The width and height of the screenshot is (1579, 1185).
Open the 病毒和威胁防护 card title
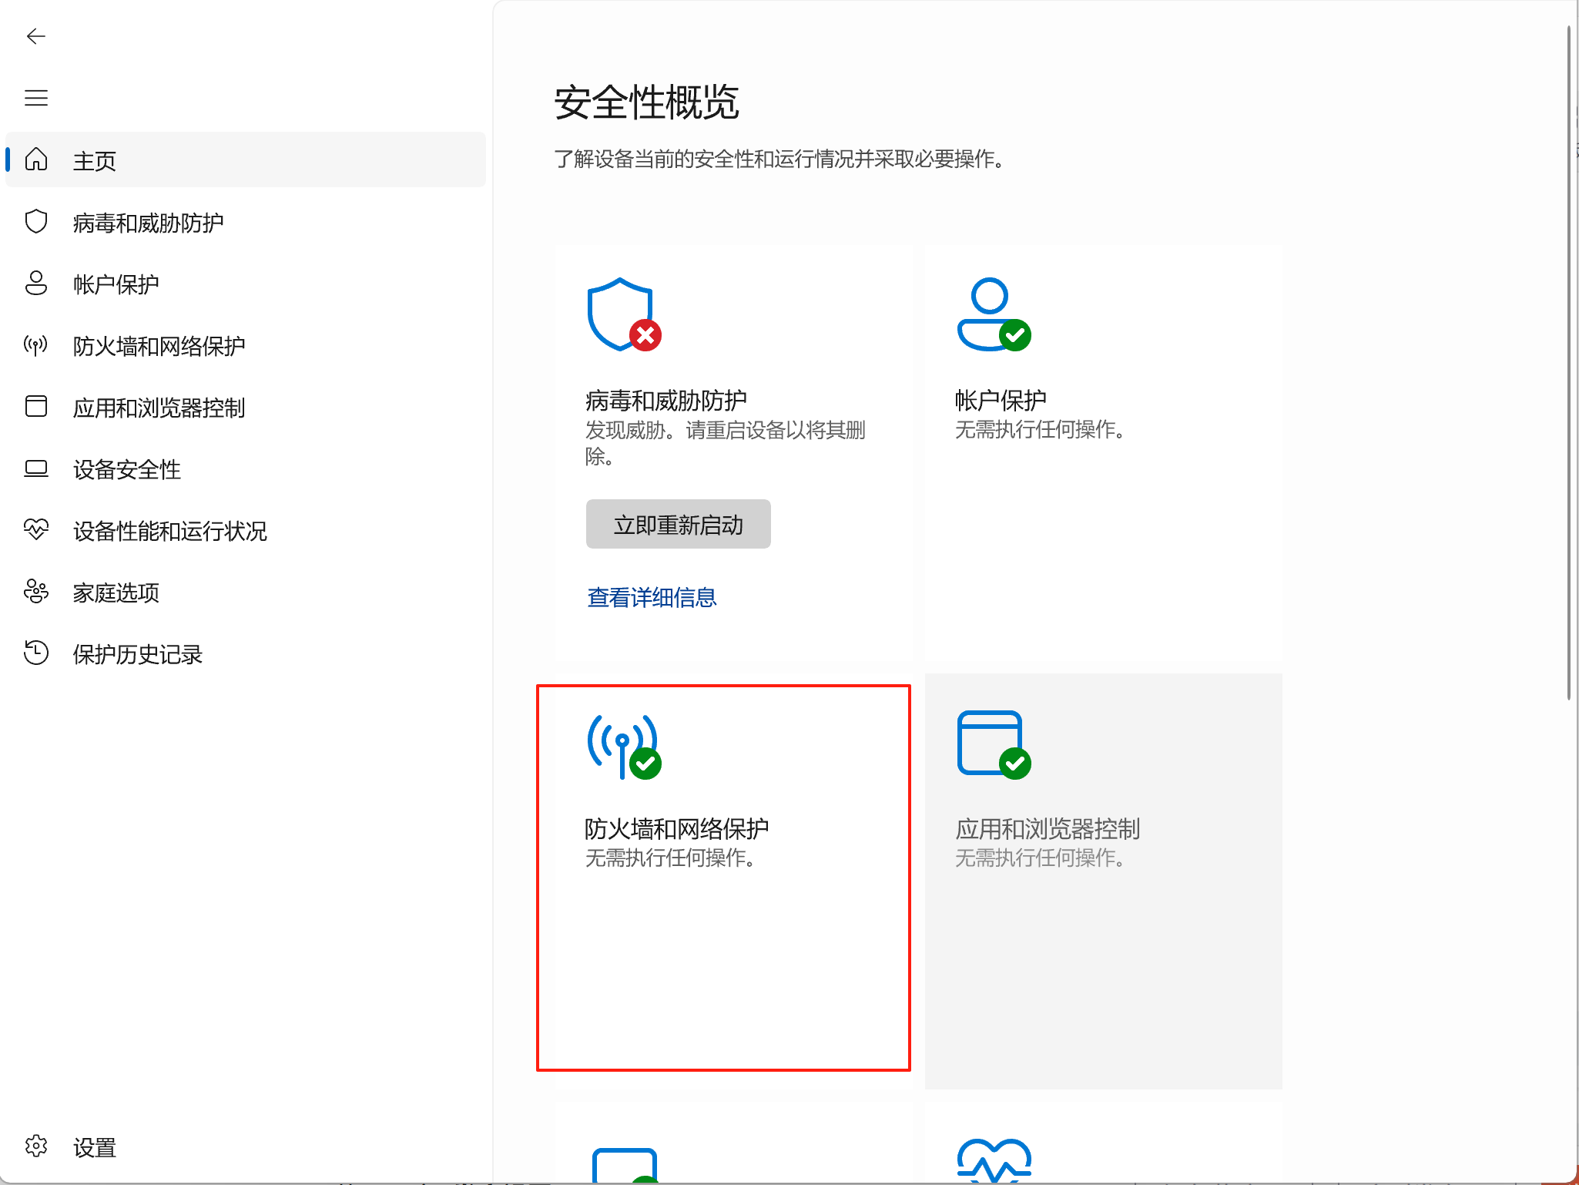665,400
